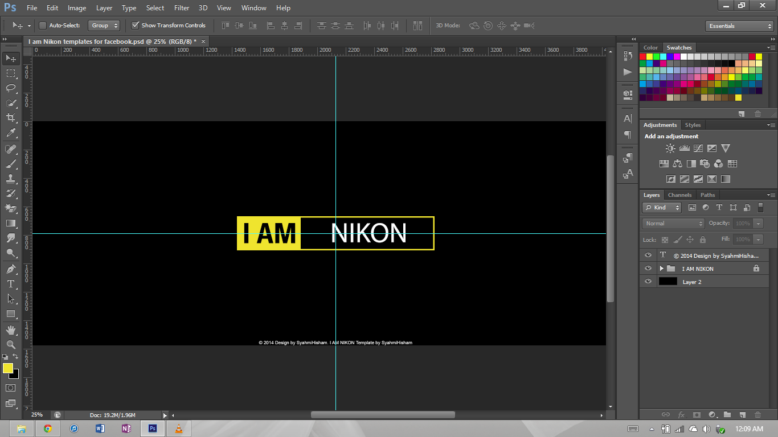Select the Eraser tool
The width and height of the screenshot is (778, 437).
pos(11,208)
